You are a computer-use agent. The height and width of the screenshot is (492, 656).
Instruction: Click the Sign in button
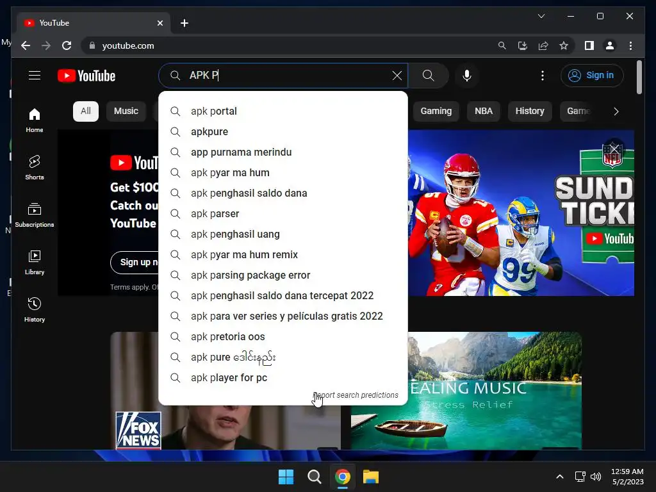pos(592,76)
